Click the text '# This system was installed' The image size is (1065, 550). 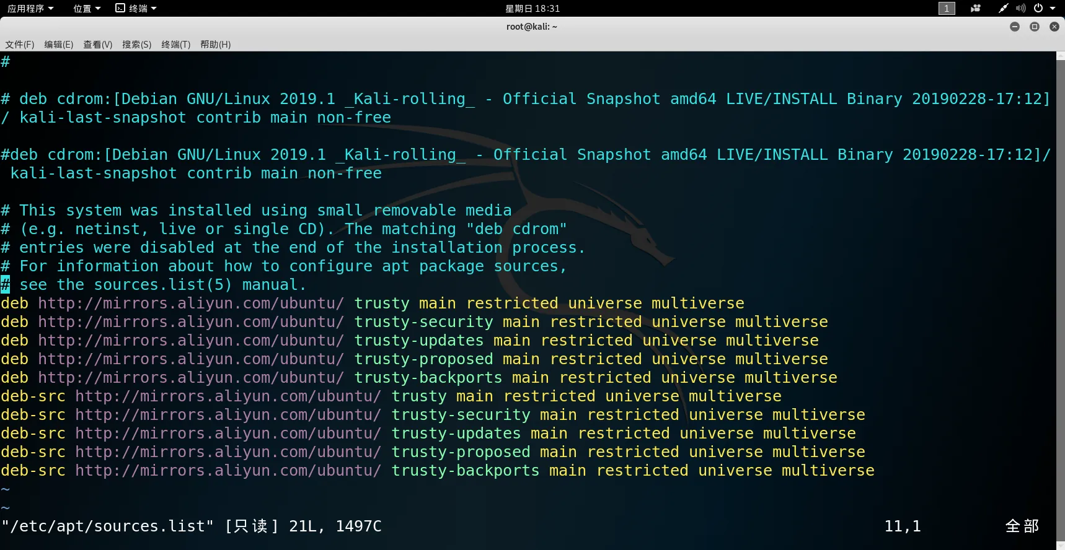pyautogui.click(x=256, y=210)
